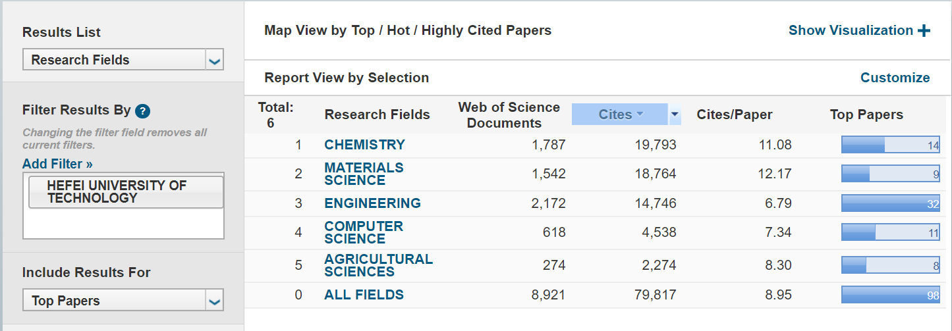Viewport: 952px width, 331px height.
Task: Click the Show Visualization link
Action: [x=851, y=30]
